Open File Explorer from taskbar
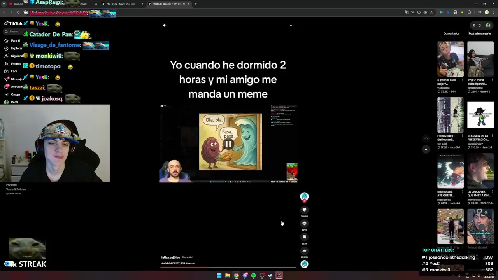Viewport: 498px width, 280px height. (x=228, y=275)
